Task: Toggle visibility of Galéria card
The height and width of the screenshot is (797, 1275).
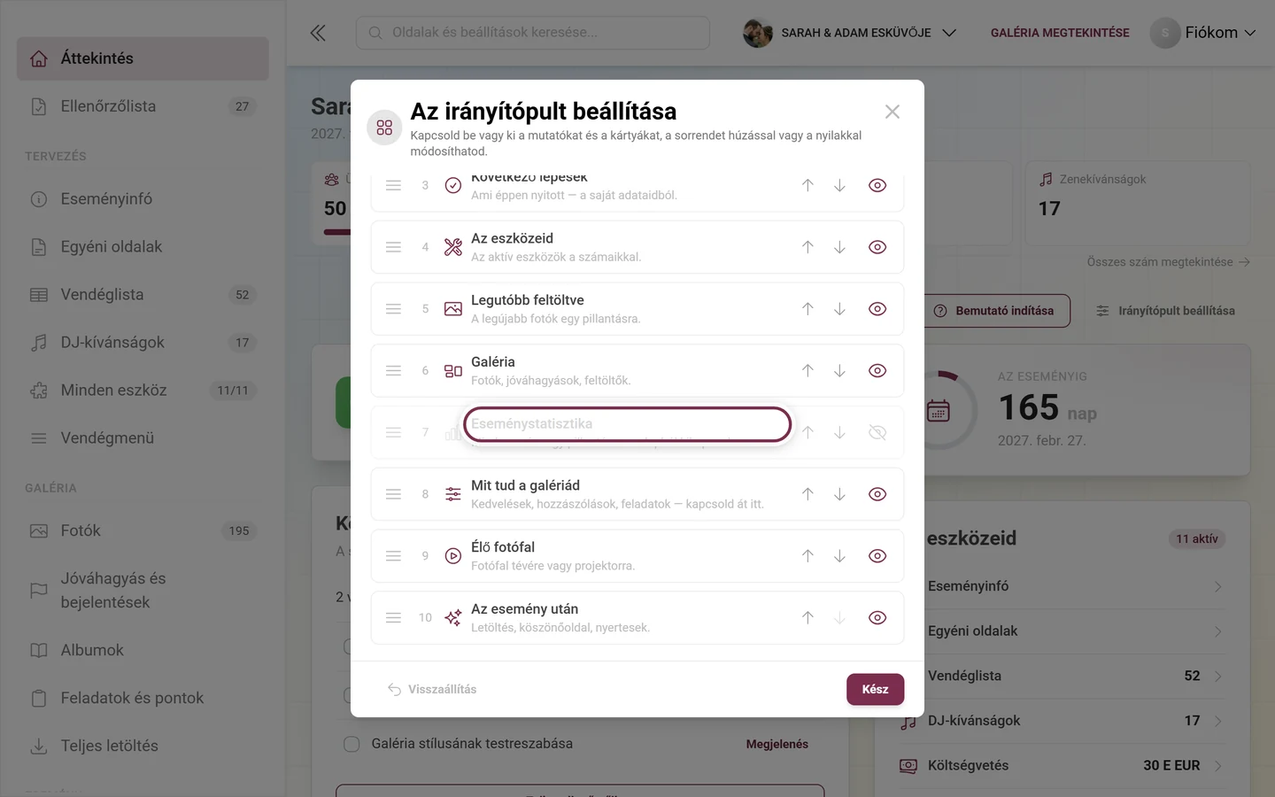Action: pos(877,371)
